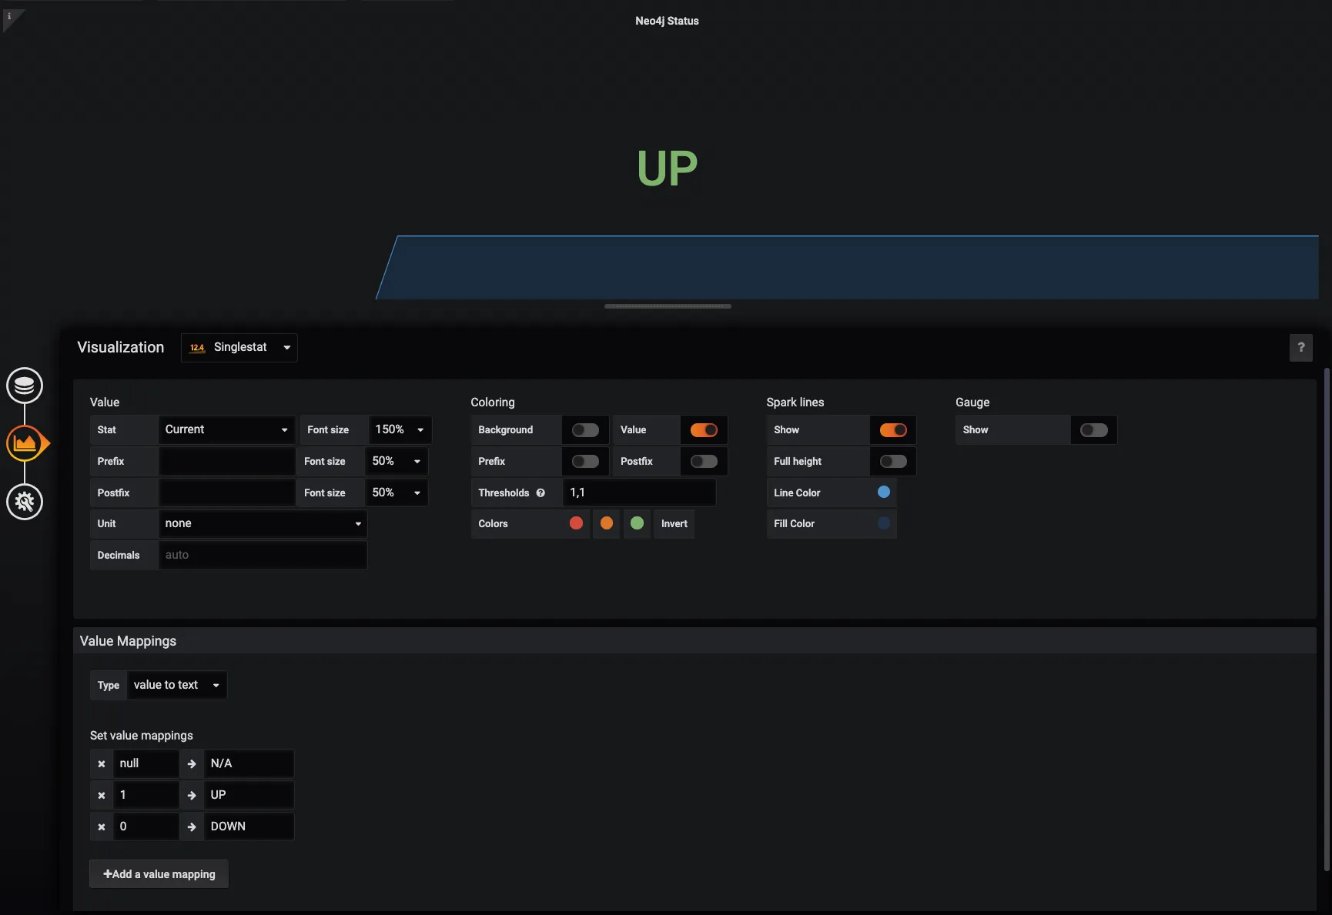Image resolution: width=1332 pixels, height=915 pixels.
Task: Change the sparkline Fill Color swatch
Action: pos(884,523)
